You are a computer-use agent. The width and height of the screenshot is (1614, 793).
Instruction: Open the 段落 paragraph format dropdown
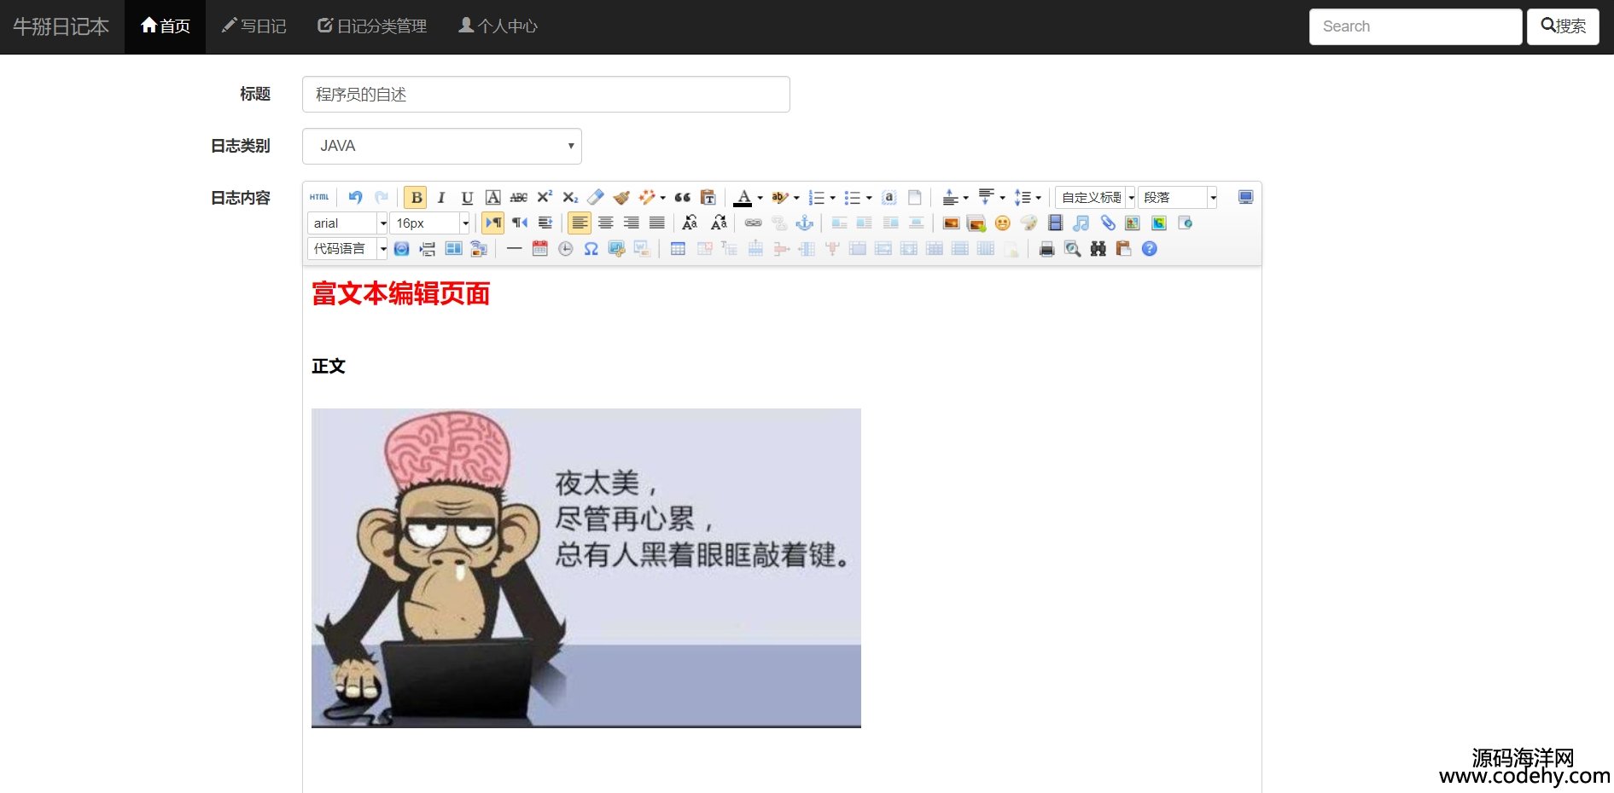(x=1178, y=198)
